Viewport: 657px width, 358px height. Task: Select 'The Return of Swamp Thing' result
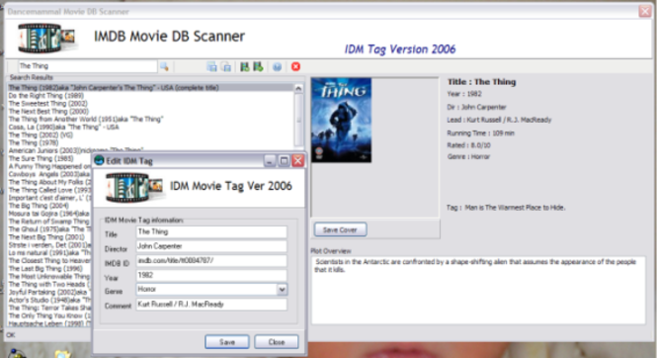tap(49, 222)
